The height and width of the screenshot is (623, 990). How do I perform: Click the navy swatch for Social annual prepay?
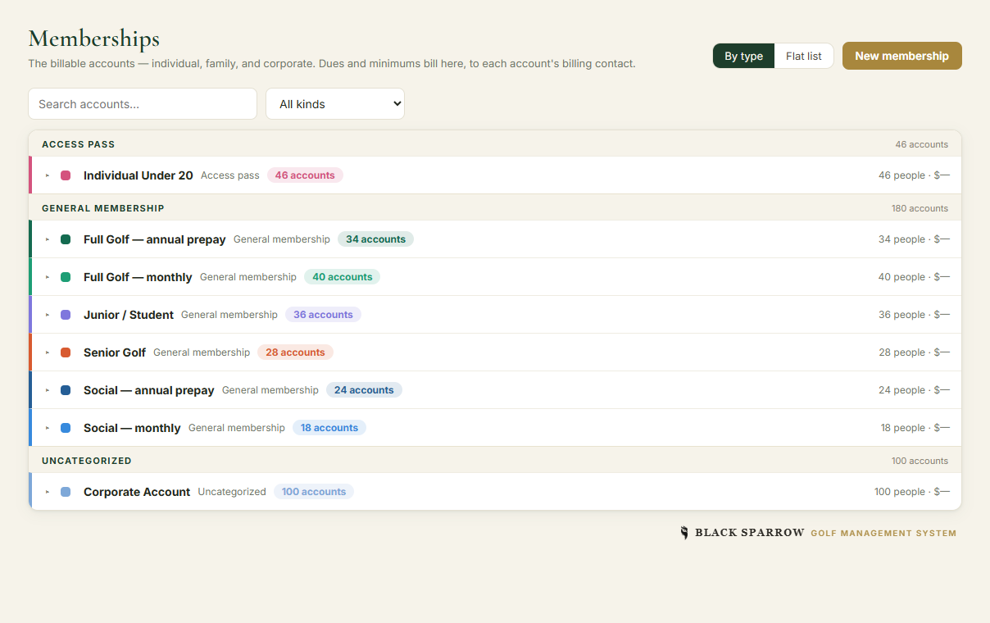point(66,390)
